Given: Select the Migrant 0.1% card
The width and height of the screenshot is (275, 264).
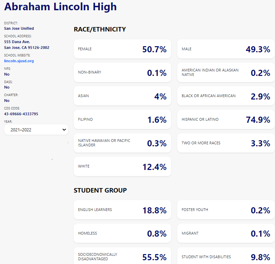Looking at the screenshot, I should [x=226, y=233].
